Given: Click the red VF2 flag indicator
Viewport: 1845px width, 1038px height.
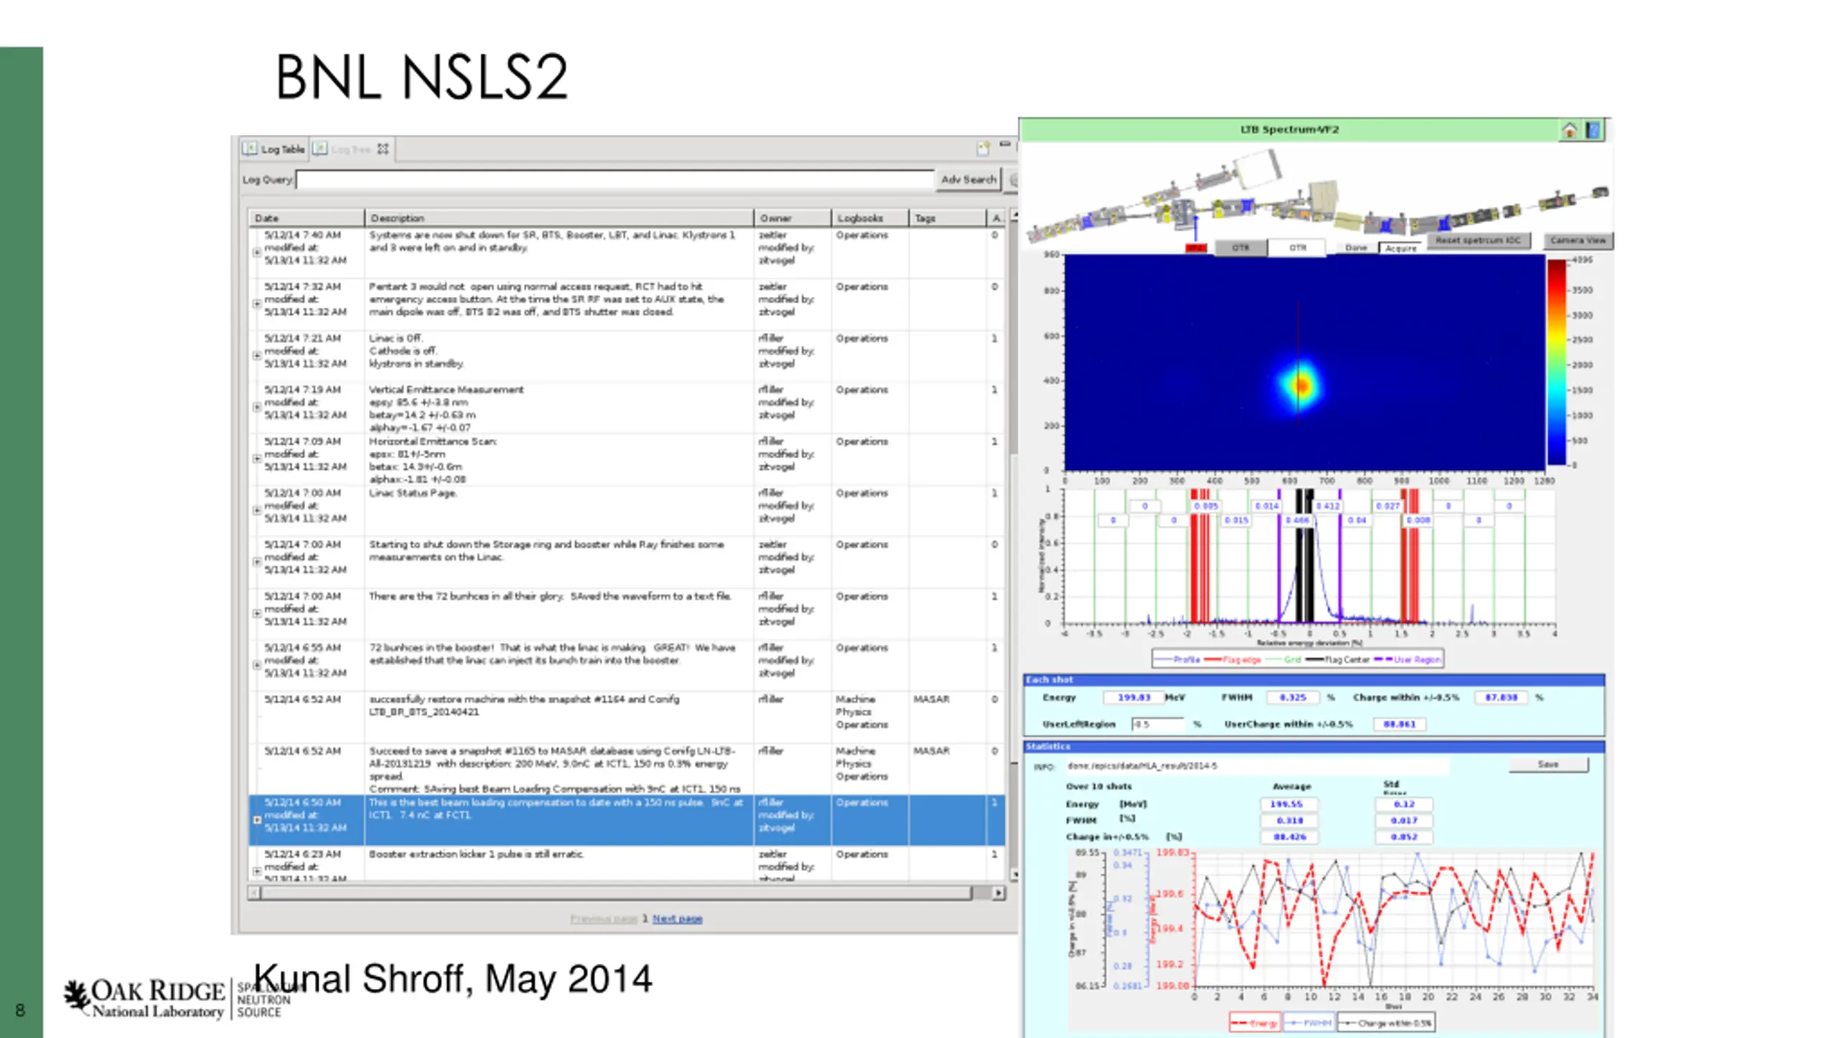Looking at the screenshot, I should click(1195, 248).
